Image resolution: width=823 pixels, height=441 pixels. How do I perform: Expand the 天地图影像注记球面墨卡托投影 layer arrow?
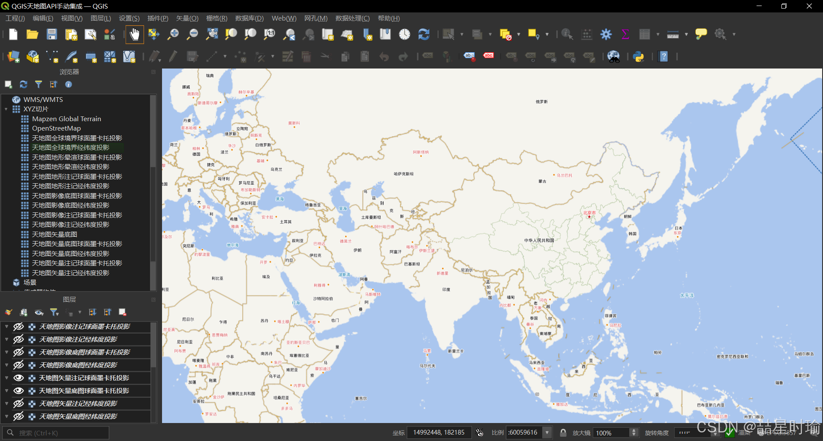coord(6,327)
